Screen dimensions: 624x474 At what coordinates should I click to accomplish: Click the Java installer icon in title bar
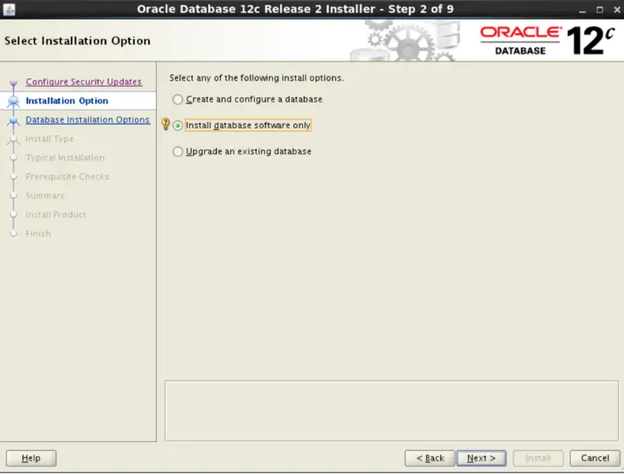pos(9,9)
